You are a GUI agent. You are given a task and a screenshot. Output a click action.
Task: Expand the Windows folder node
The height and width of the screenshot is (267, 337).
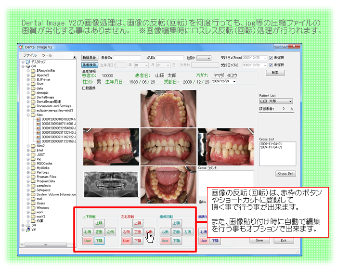pos(28,208)
